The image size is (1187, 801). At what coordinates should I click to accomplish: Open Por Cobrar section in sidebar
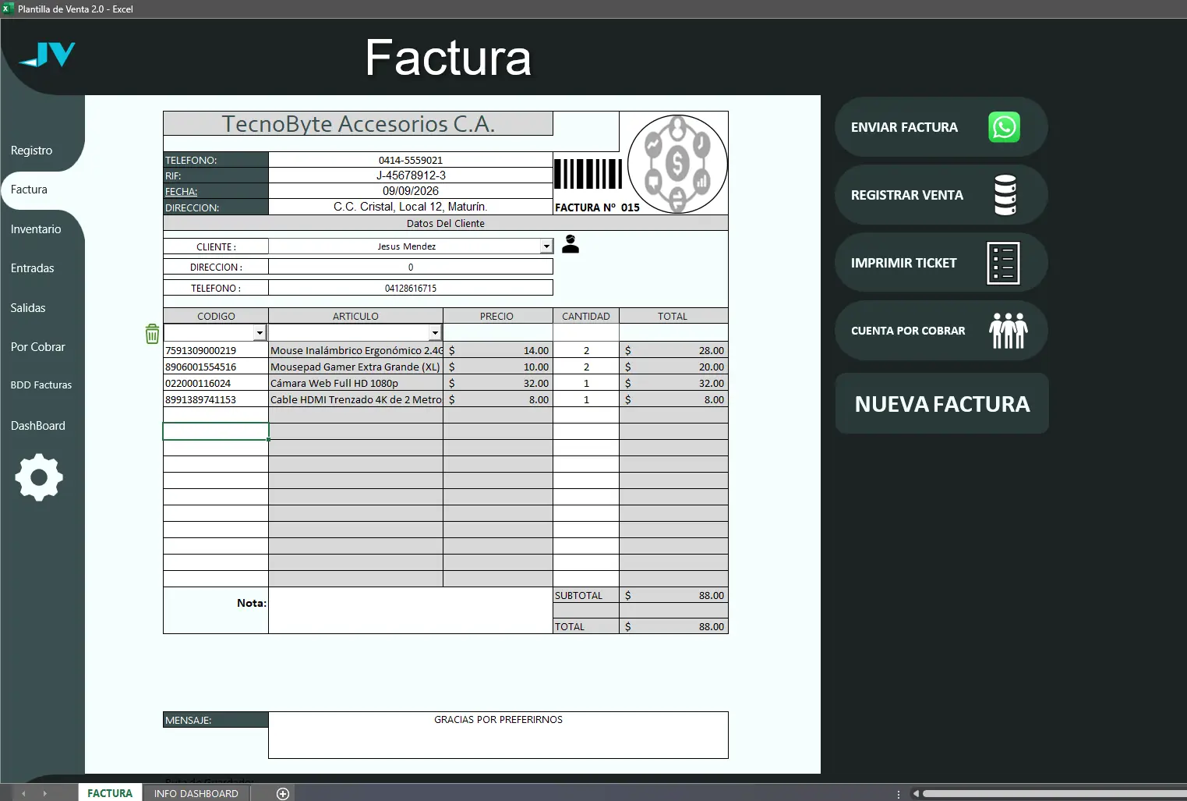(x=38, y=347)
